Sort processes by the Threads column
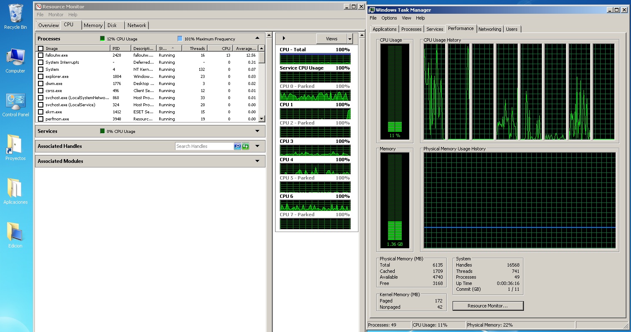 pyautogui.click(x=195, y=48)
